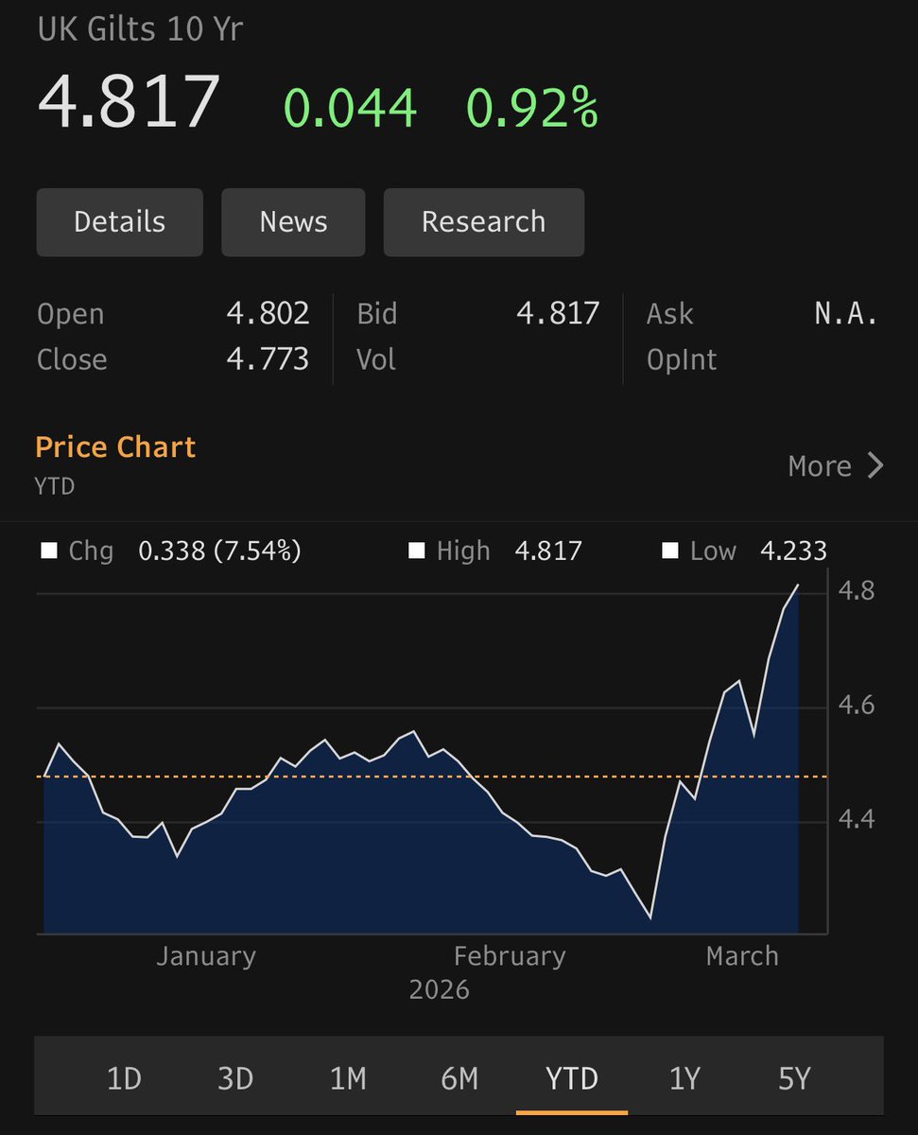Click the High value 4.817 in legend
Screen dimensions: 918x1135
[548, 550]
